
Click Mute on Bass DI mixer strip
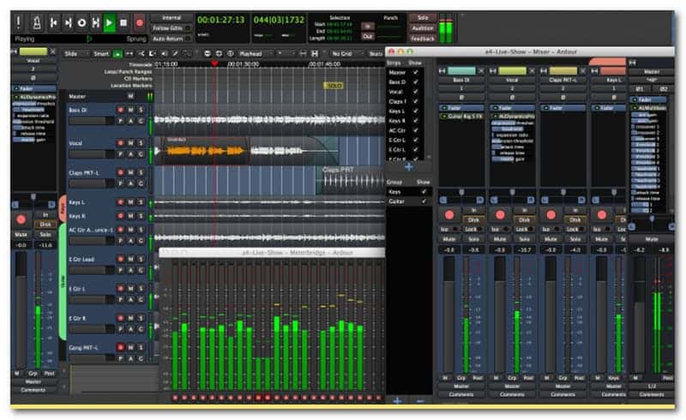tap(449, 239)
